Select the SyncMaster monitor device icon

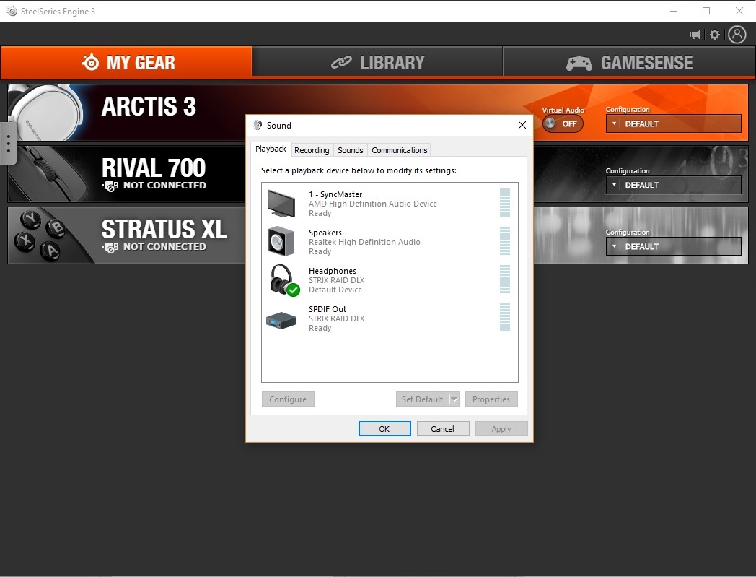(x=281, y=204)
